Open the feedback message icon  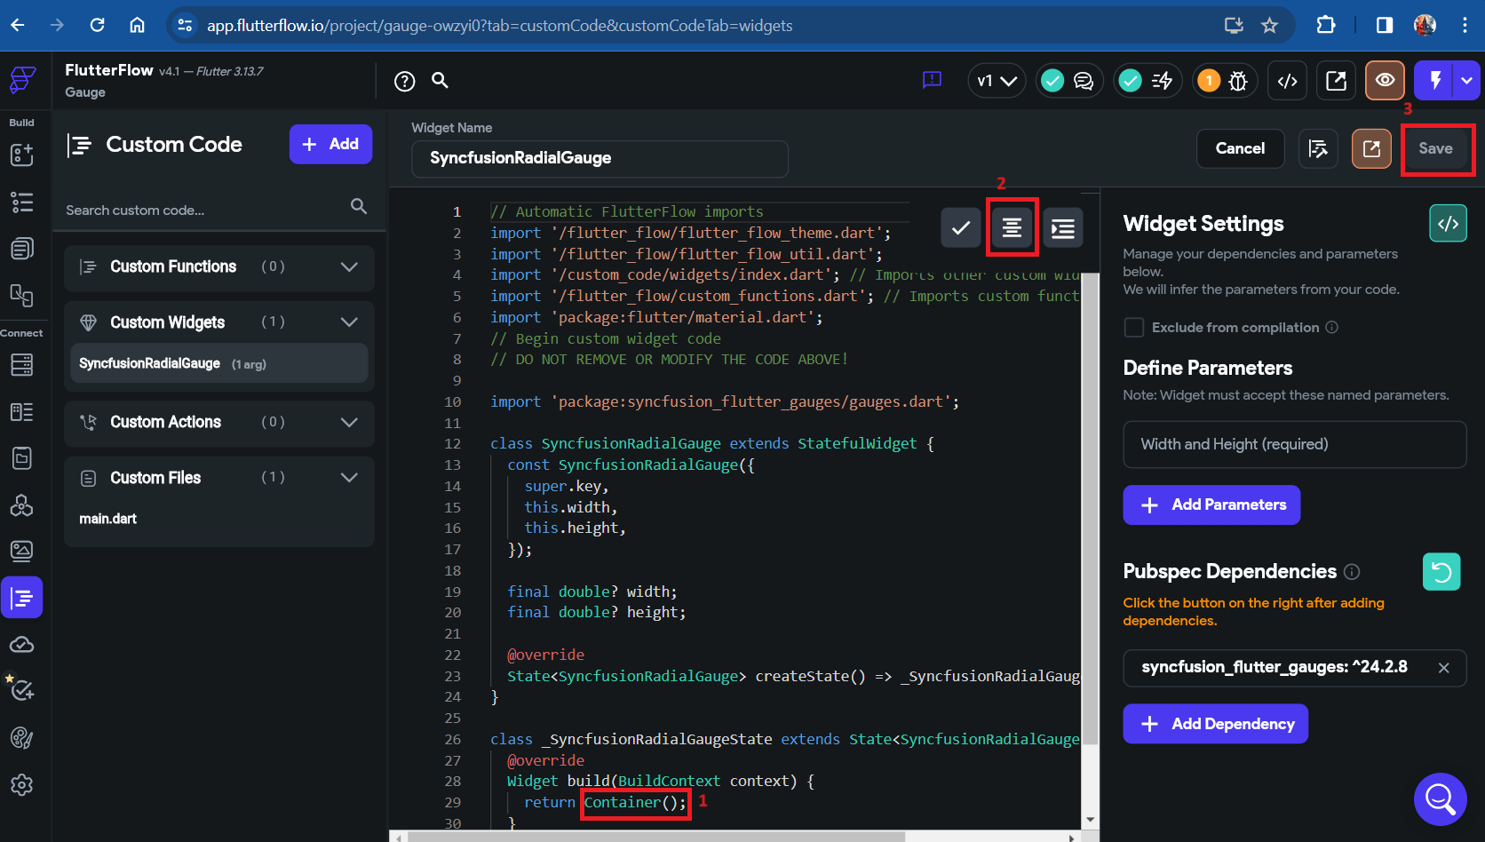(932, 81)
